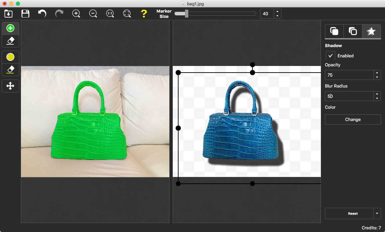This screenshot has height=232, width=385.
Task: Reset zoom to 1:1 scale
Action: (x=110, y=14)
